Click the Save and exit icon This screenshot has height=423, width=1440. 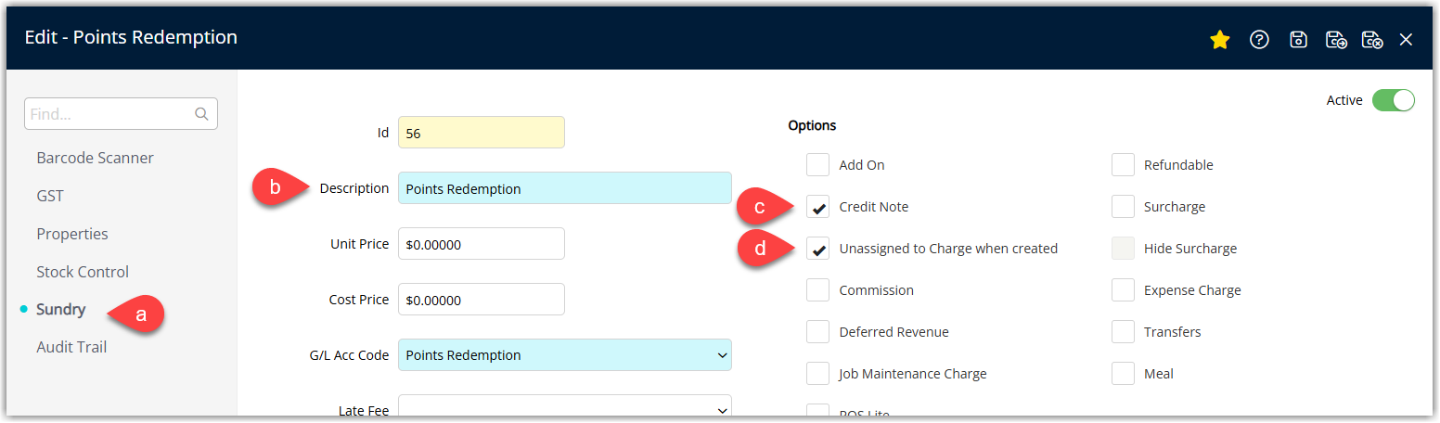click(x=1336, y=40)
